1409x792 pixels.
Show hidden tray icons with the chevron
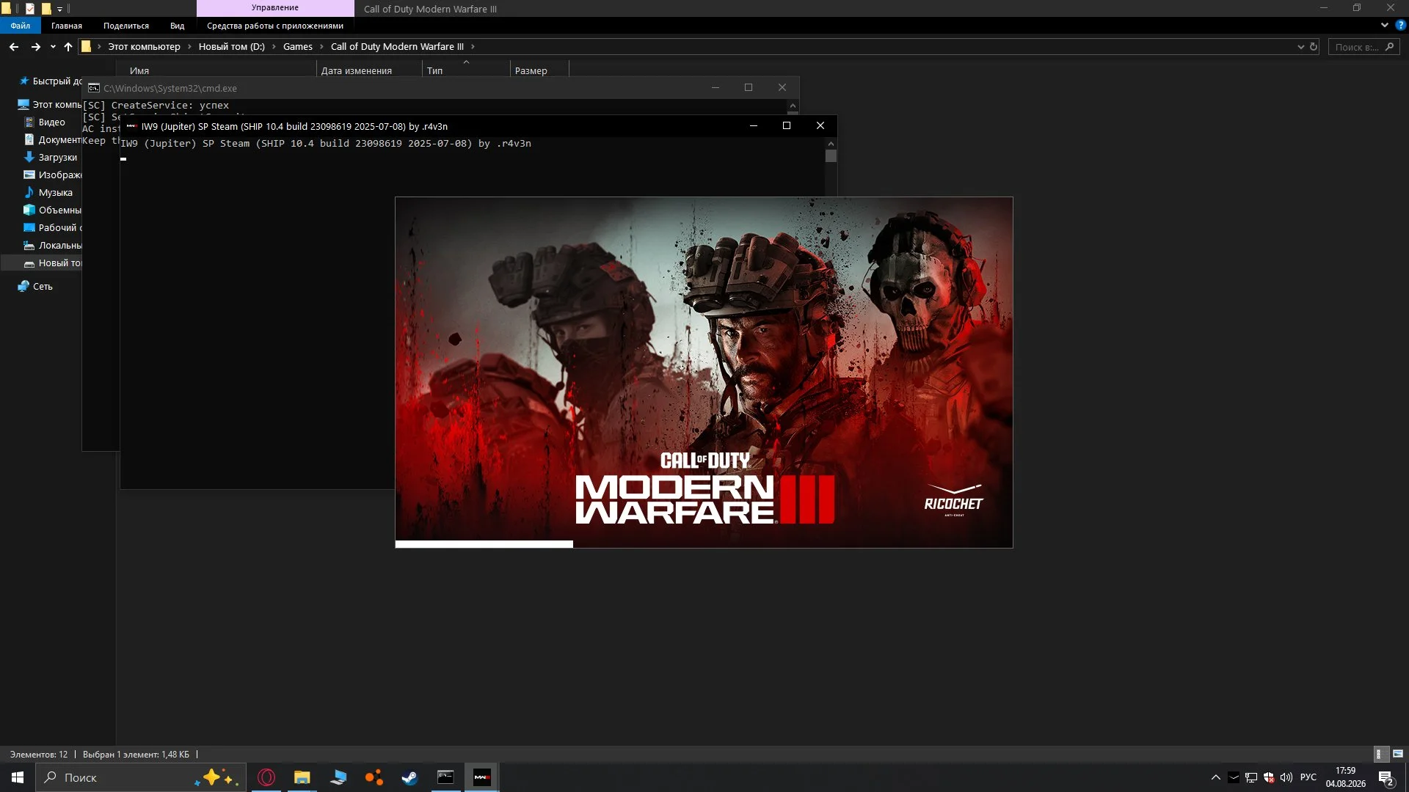click(x=1215, y=777)
